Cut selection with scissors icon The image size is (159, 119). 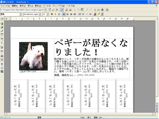[x=75, y=10]
